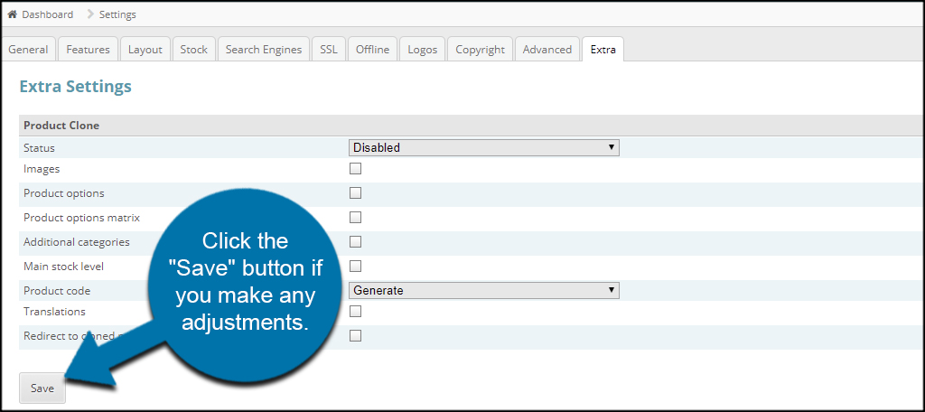This screenshot has height=412, width=925.
Task: Check the Translations checkbox
Action: click(x=355, y=311)
